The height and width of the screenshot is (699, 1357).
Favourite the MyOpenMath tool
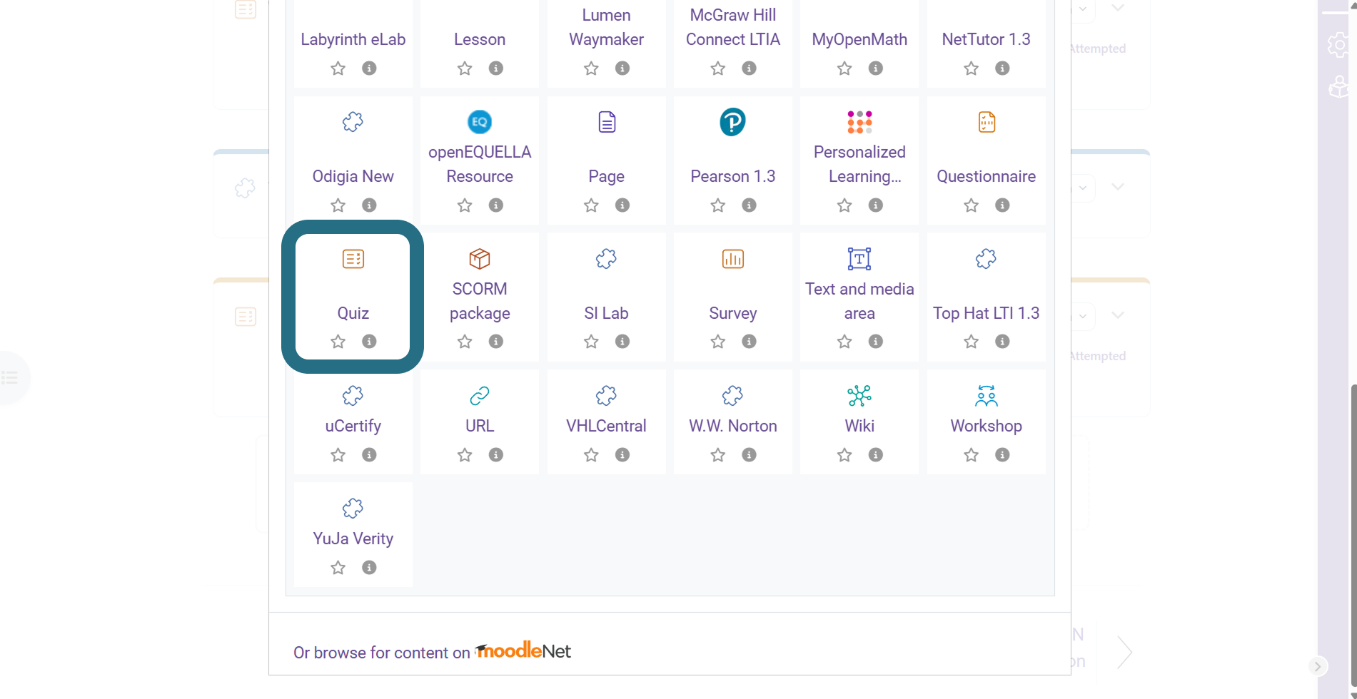tap(844, 68)
